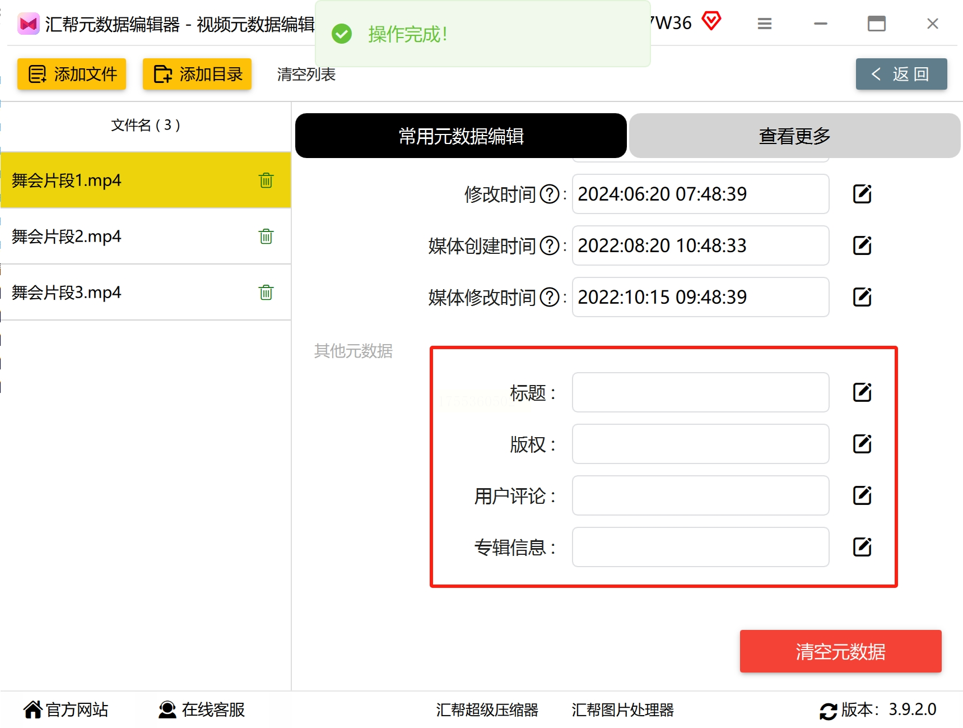963x728 pixels.
Task: Add a folder with the 添加目录 button
Action: [x=197, y=74]
